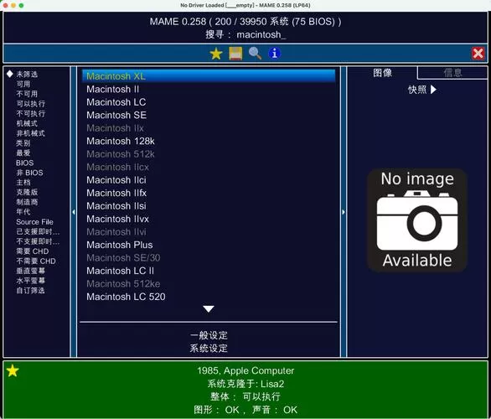Open 一般设定 general settings
Screen dimensions: 491x419
click(209, 335)
